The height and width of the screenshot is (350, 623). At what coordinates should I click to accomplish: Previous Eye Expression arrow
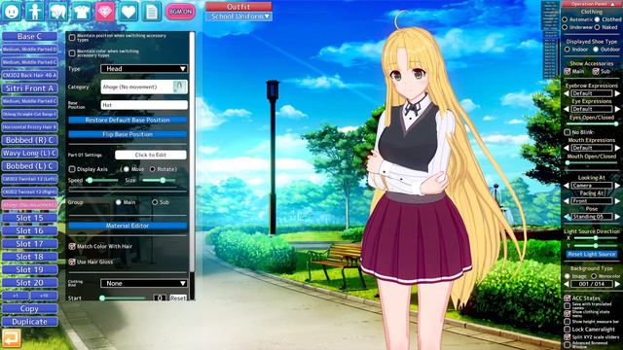[567, 109]
